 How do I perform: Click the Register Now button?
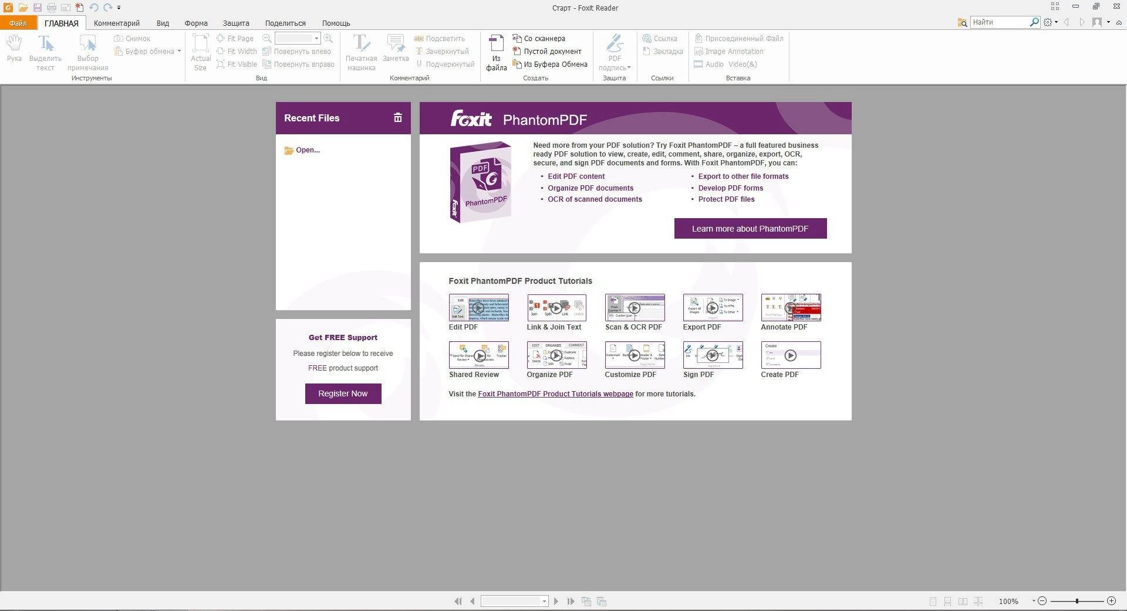coord(343,393)
